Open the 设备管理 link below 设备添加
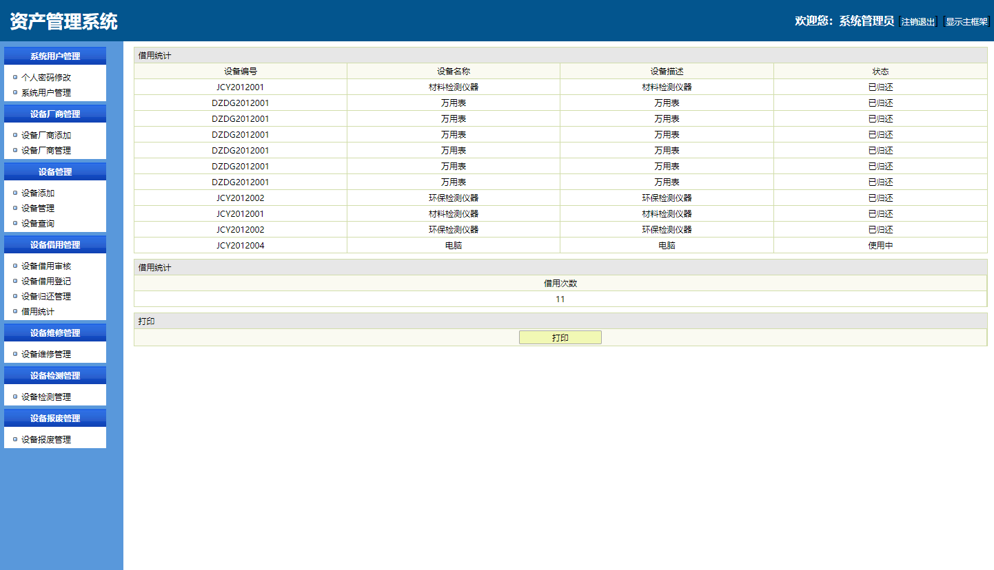 click(38, 209)
